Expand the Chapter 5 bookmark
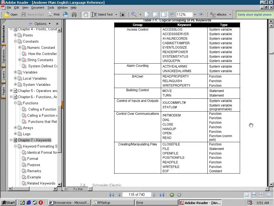Viewport: 274px width, 206px height. [x=11, y=91]
